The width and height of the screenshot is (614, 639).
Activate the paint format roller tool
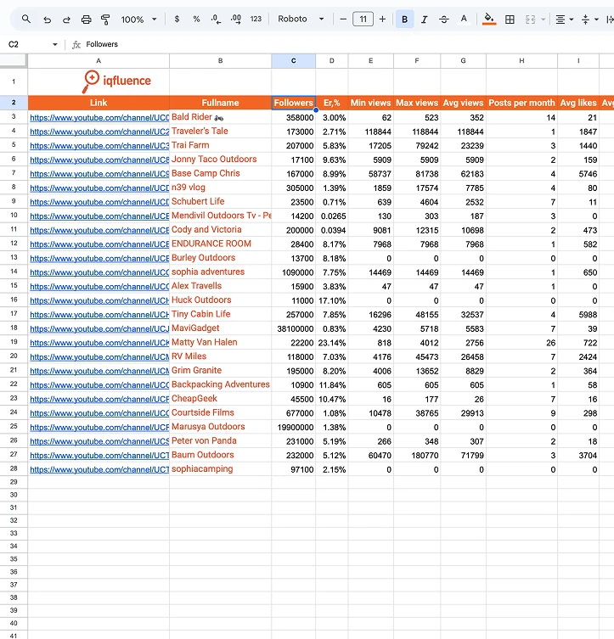coord(105,20)
